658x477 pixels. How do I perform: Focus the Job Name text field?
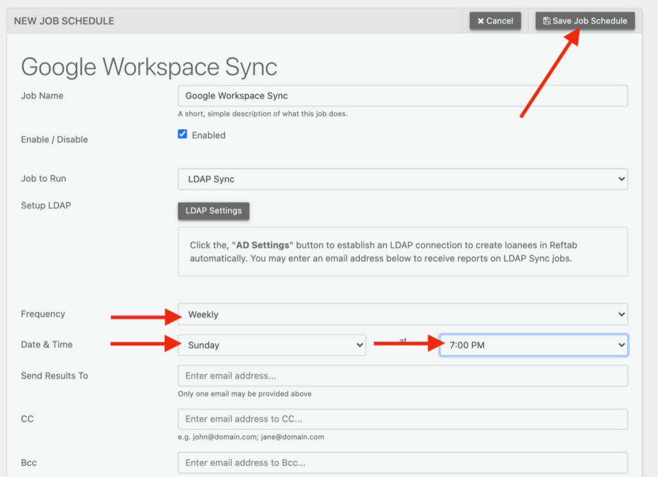(x=402, y=96)
